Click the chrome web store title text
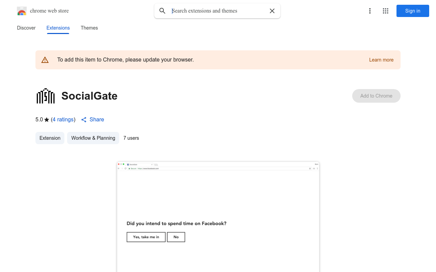436x272 pixels. coord(49,11)
